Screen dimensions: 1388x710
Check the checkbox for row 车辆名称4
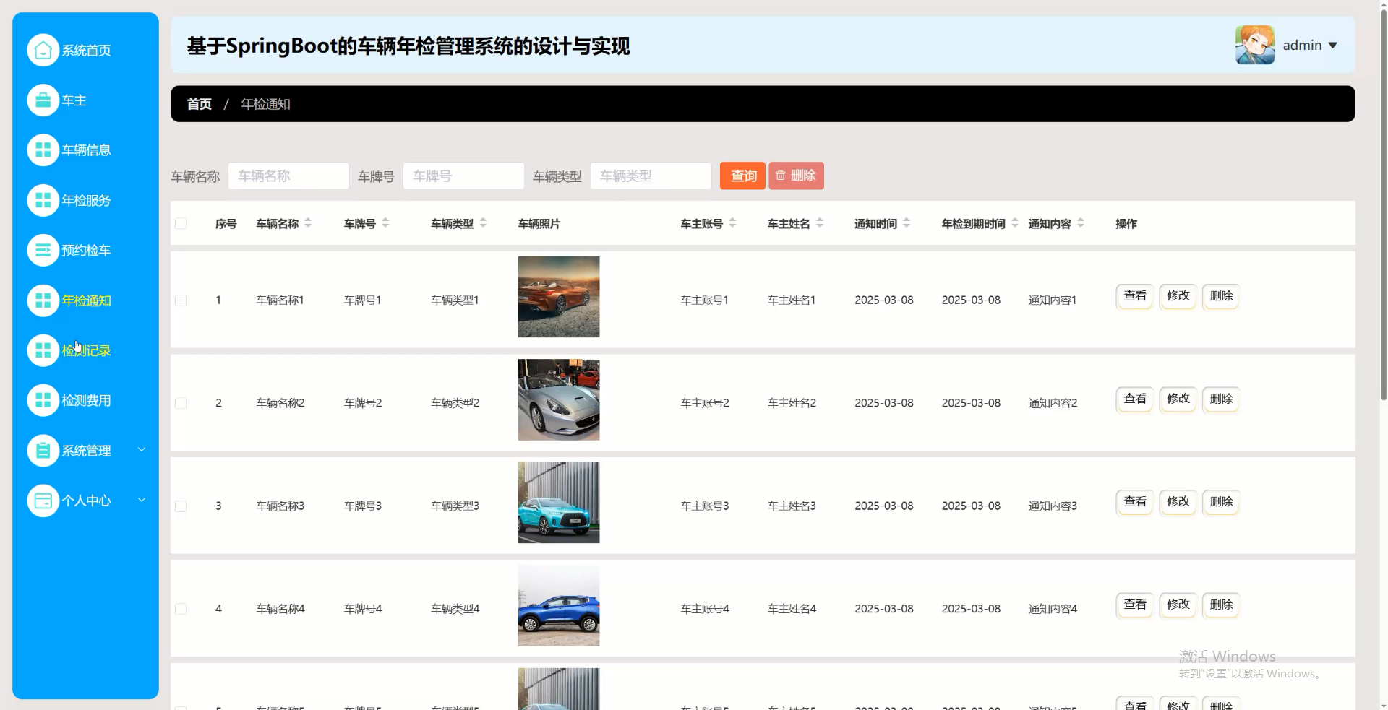[181, 609]
